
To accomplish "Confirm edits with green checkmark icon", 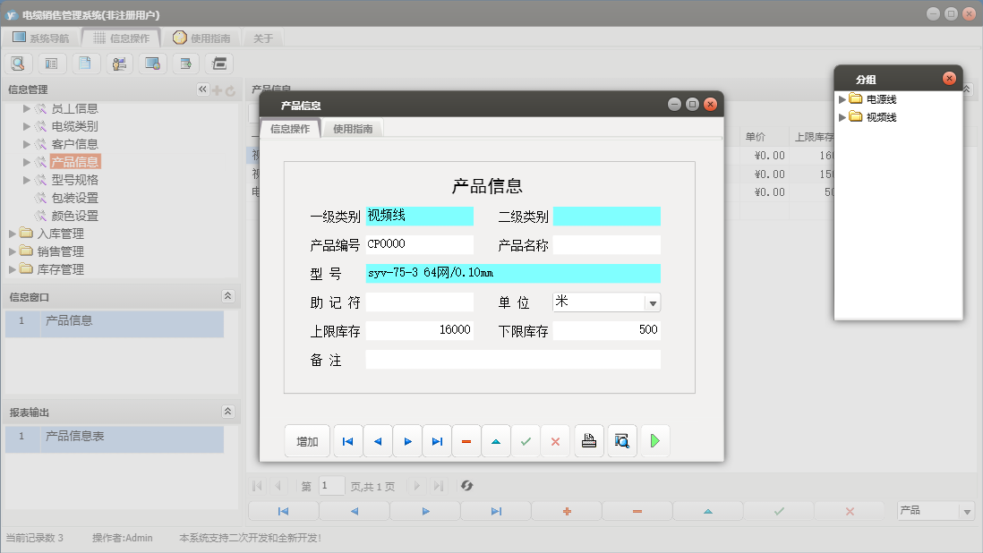I will 526,440.
